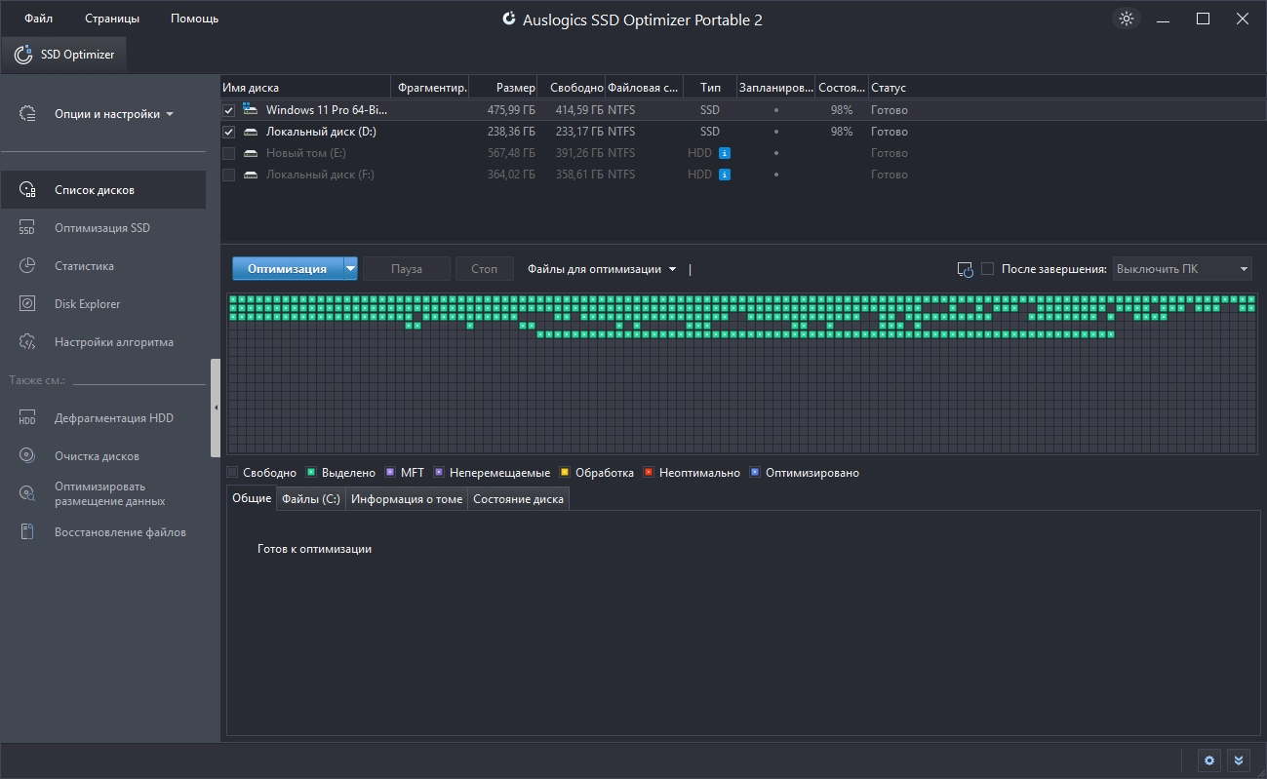The width and height of the screenshot is (1267, 779).
Task: Enable the После завершения checkbox
Action: (x=987, y=269)
